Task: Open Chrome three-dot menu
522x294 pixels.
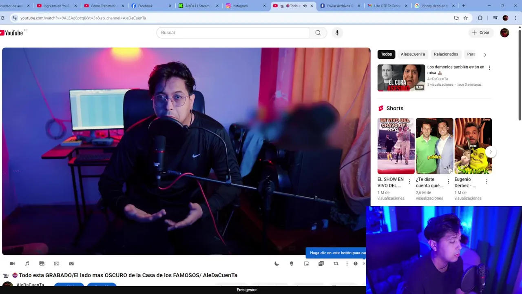Action: point(516,18)
